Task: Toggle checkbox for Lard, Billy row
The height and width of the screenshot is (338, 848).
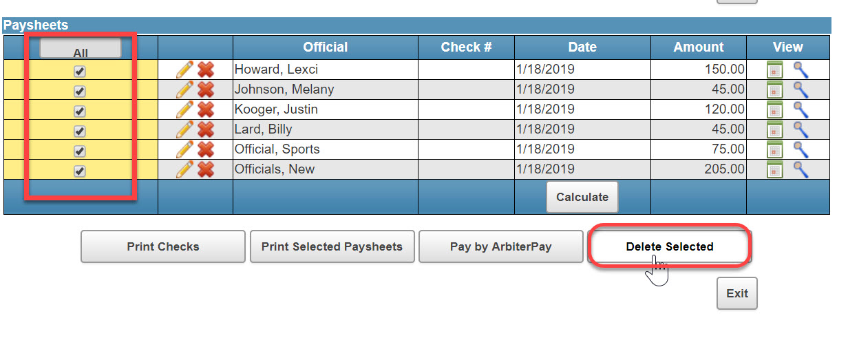Action: [x=80, y=131]
